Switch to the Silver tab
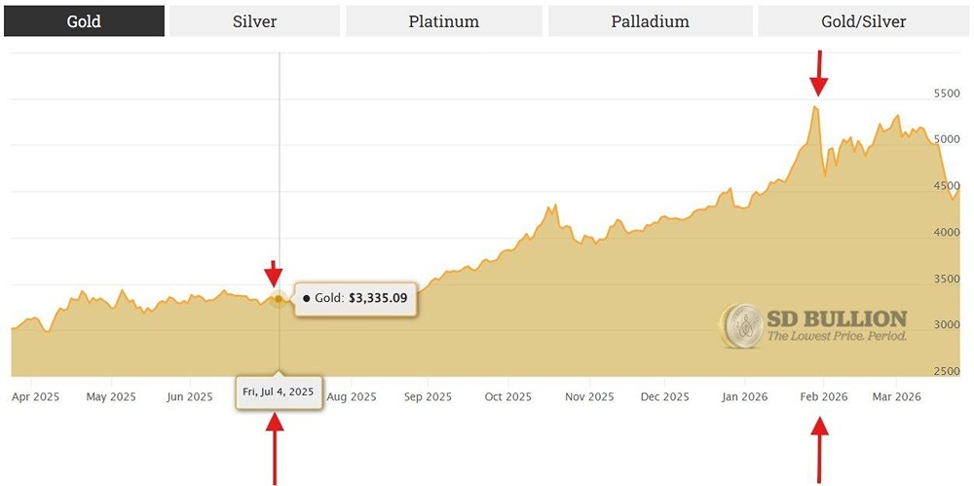Screen dimensions: 974x486 [254, 20]
